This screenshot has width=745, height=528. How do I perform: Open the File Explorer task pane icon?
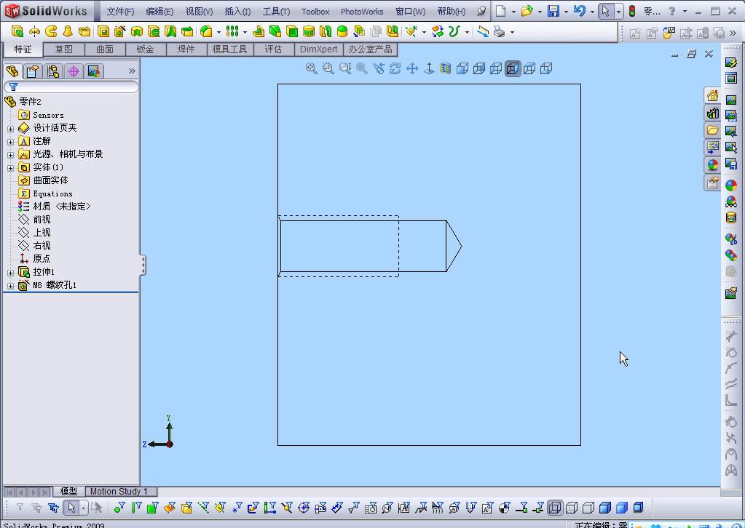(712, 130)
